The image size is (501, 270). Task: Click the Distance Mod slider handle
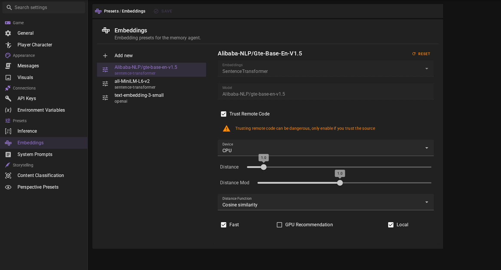[340, 183]
